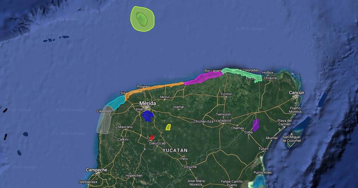This screenshot has height=188, width=358.
Task: Select the Tizimín town label
Action: pyautogui.click(x=226, y=94)
